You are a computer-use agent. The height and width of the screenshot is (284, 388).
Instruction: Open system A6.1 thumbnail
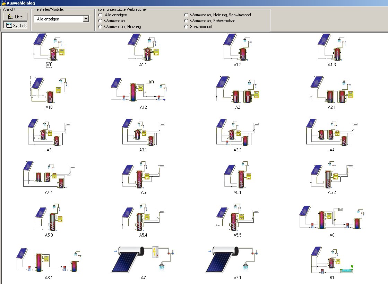[49, 261]
